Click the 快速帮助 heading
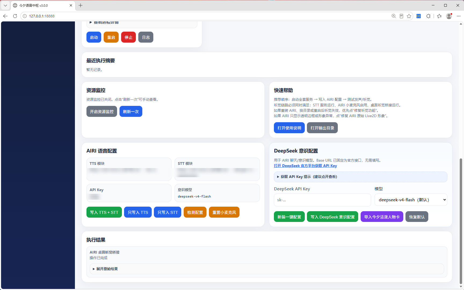Image resolution: width=464 pixels, height=290 pixels. pyautogui.click(x=283, y=90)
